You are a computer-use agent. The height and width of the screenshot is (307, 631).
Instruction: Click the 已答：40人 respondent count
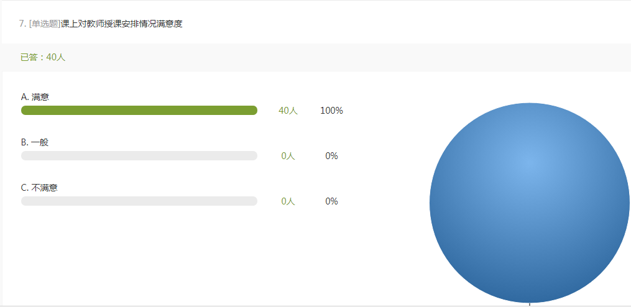[43, 57]
